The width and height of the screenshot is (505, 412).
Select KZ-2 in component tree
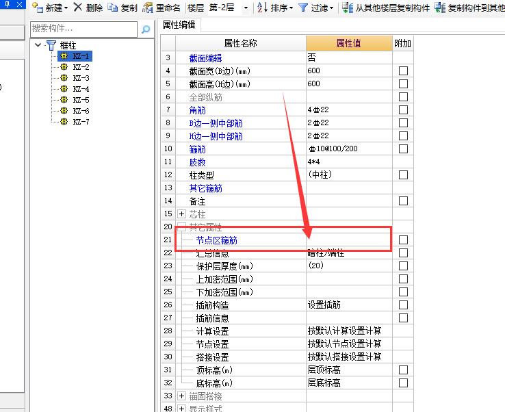coord(81,67)
